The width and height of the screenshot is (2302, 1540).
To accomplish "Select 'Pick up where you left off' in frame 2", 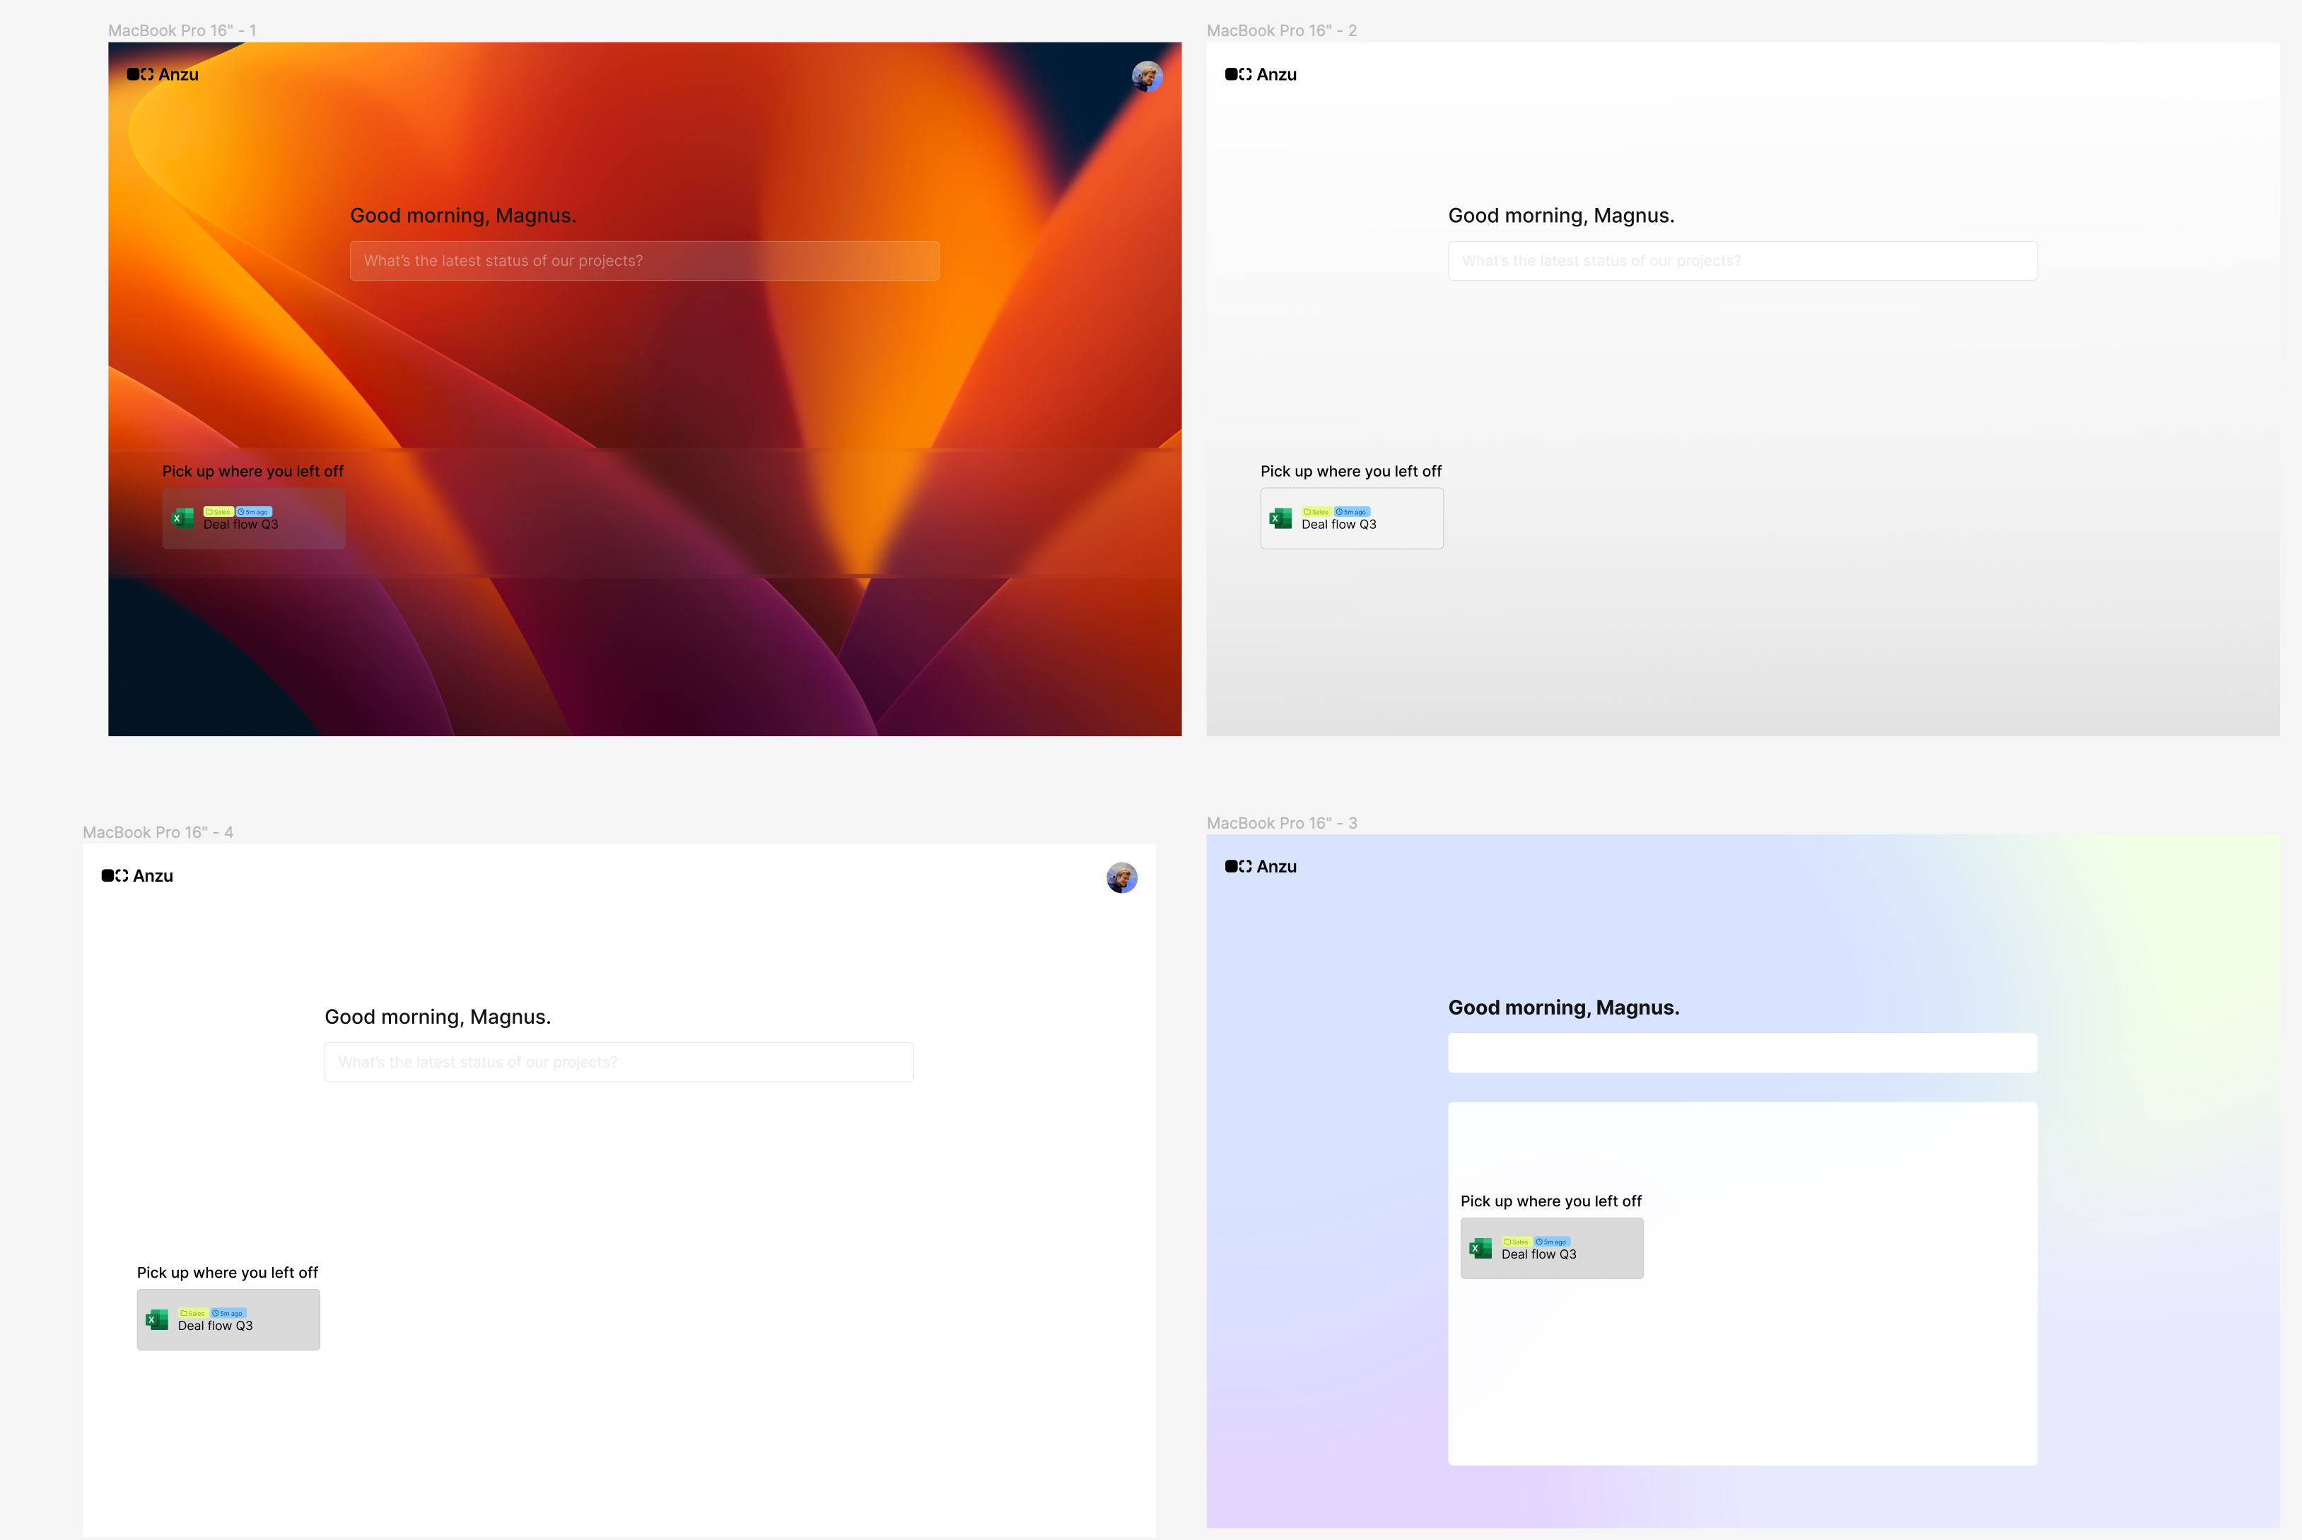I will point(1351,472).
